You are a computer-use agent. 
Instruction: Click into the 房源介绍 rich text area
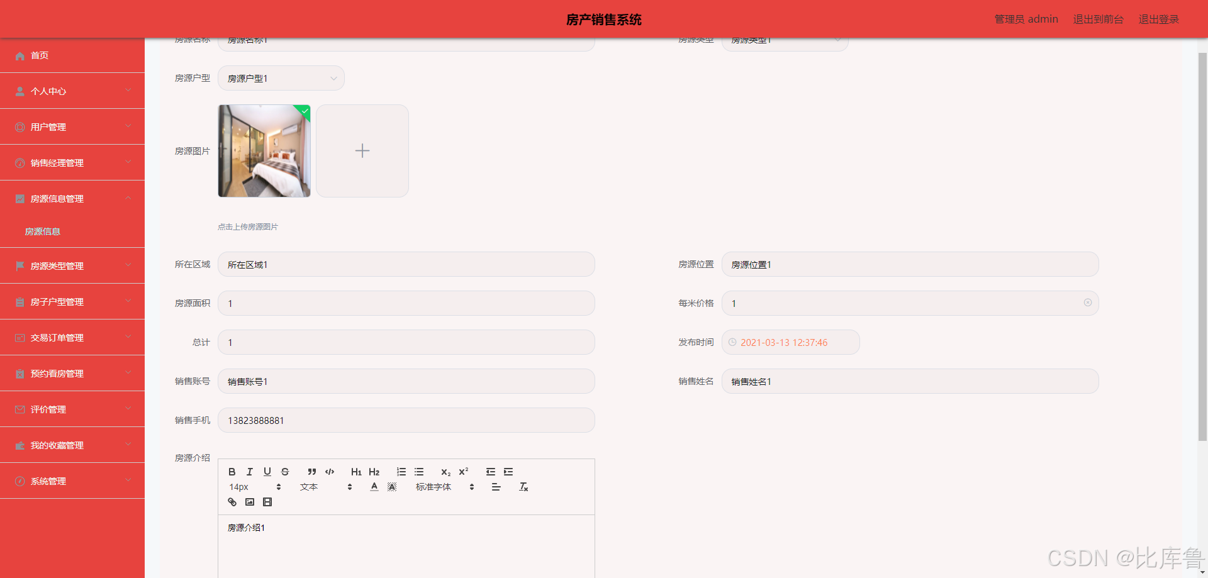coord(406,547)
